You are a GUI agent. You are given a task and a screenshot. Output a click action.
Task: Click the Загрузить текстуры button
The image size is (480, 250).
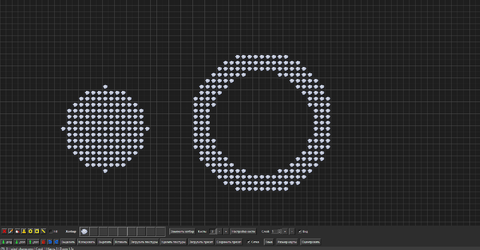(144, 242)
